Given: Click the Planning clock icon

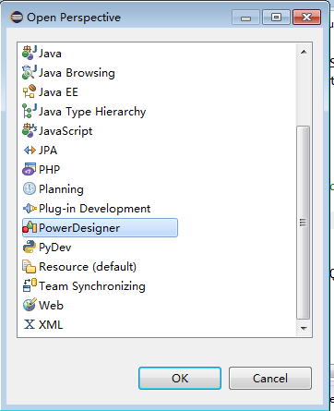Looking at the screenshot, I should coord(30,188).
